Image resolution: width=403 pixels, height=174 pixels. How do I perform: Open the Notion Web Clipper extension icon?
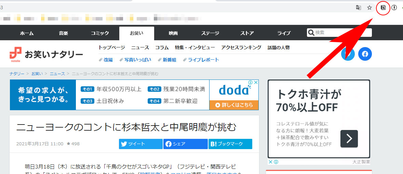coord(383,8)
